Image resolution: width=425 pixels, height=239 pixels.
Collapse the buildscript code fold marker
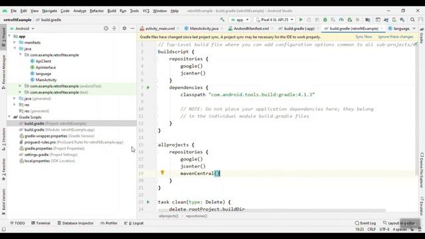(x=156, y=52)
